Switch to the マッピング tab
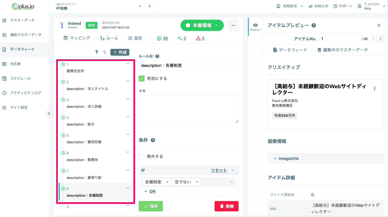 coord(77,38)
